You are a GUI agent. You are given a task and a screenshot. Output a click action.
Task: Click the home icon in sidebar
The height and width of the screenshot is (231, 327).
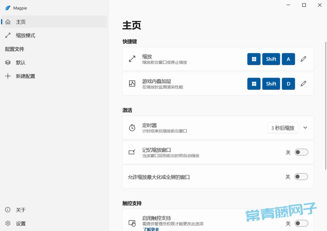coord(8,22)
